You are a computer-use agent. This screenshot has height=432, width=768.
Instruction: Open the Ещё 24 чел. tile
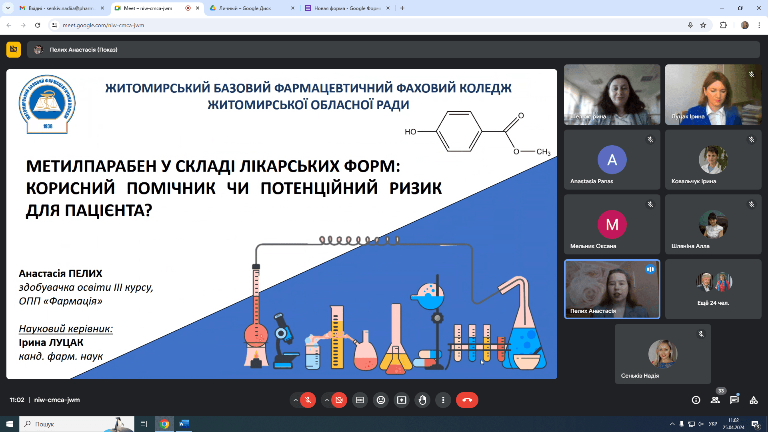pyautogui.click(x=713, y=289)
